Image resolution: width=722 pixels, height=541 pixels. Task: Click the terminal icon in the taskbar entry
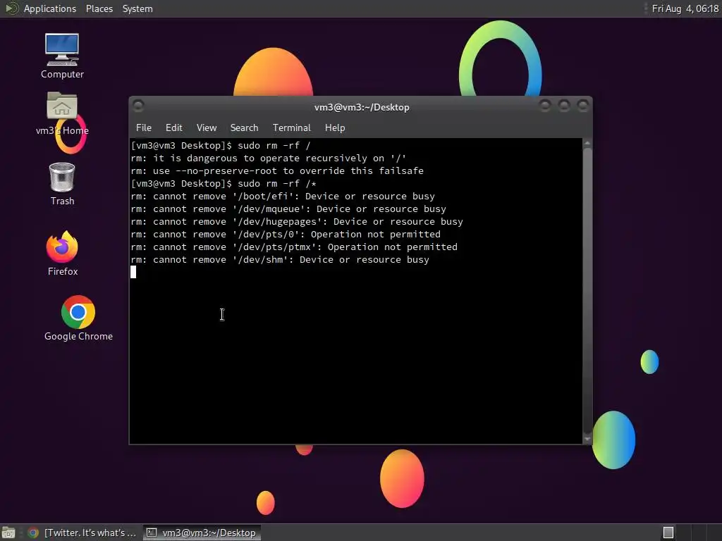[x=152, y=533]
